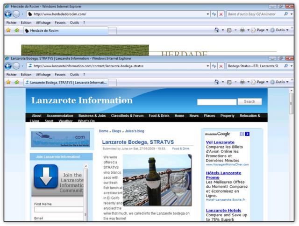Open Page dropdown in Lanzarote window

(x=260, y=82)
